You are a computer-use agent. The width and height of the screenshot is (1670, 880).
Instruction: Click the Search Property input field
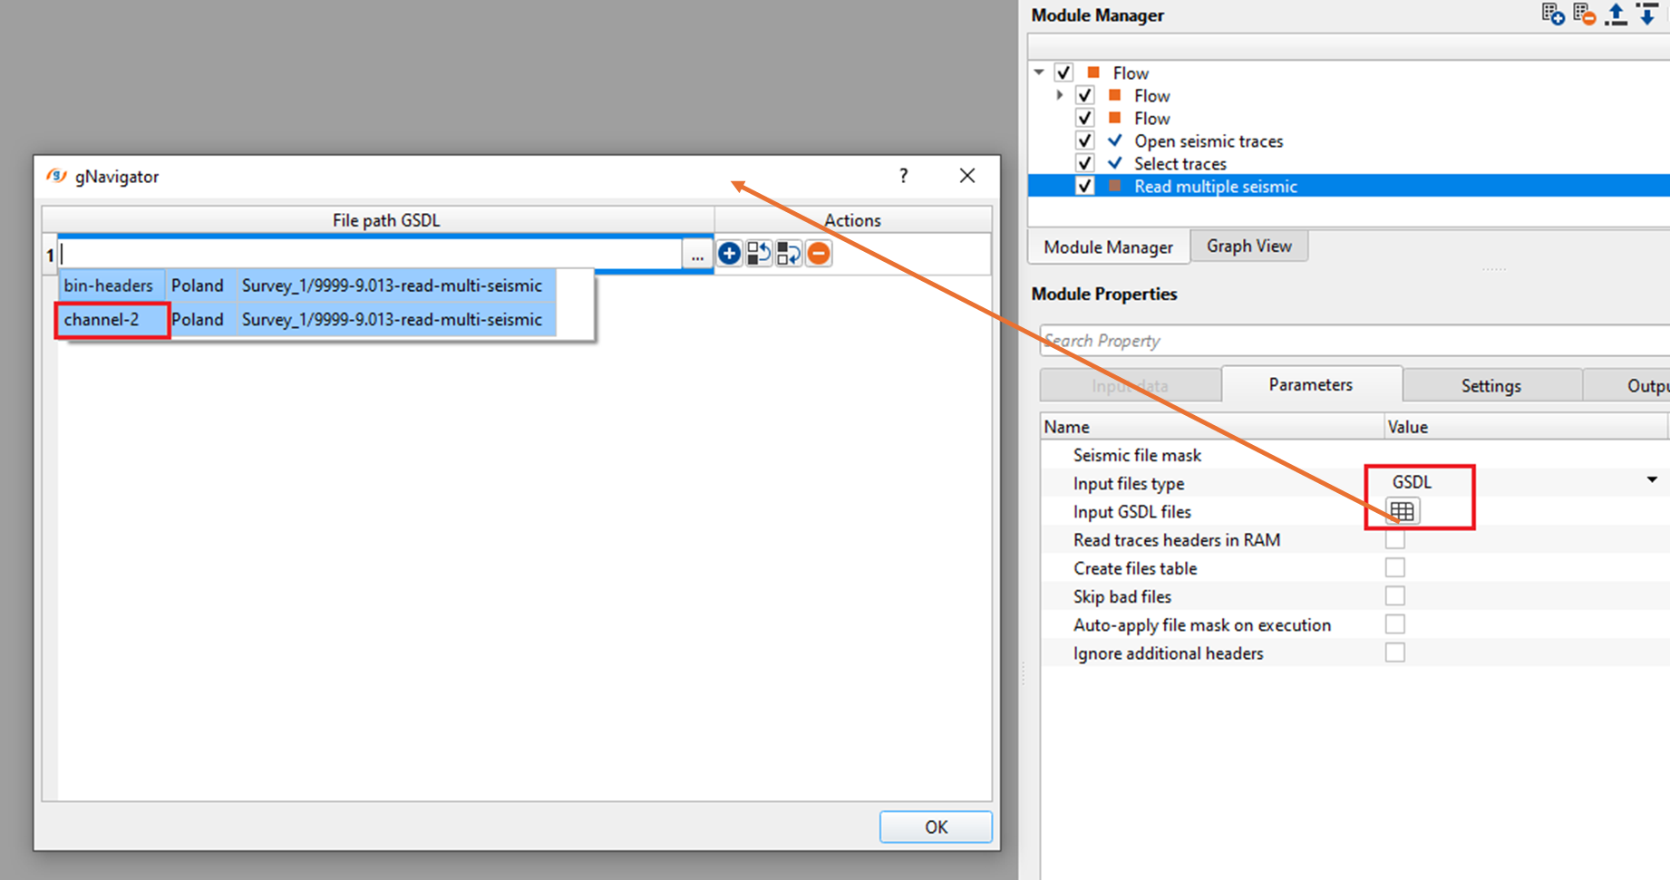1351,341
